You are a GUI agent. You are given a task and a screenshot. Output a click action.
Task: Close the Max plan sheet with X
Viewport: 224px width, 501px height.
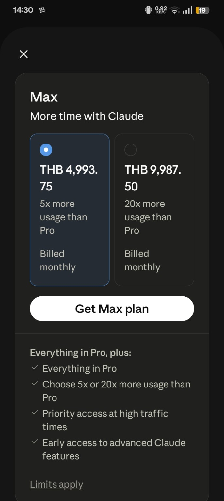point(24,54)
